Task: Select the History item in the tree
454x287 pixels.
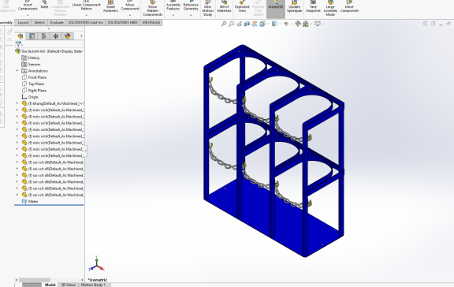Action: 31,58
